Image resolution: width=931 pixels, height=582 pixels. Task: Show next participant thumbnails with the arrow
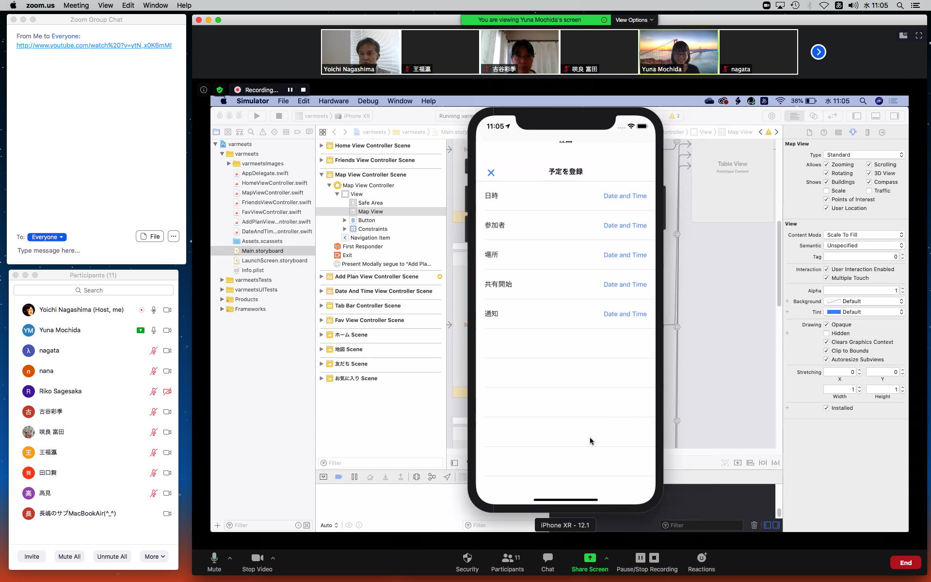point(818,52)
